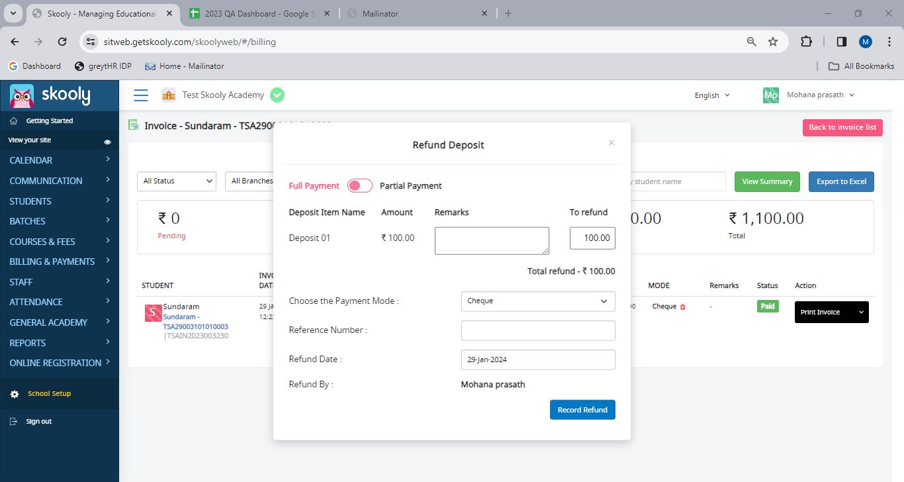904x482 pixels.
Task: Open browser extensions puzzle icon
Action: (x=806, y=42)
